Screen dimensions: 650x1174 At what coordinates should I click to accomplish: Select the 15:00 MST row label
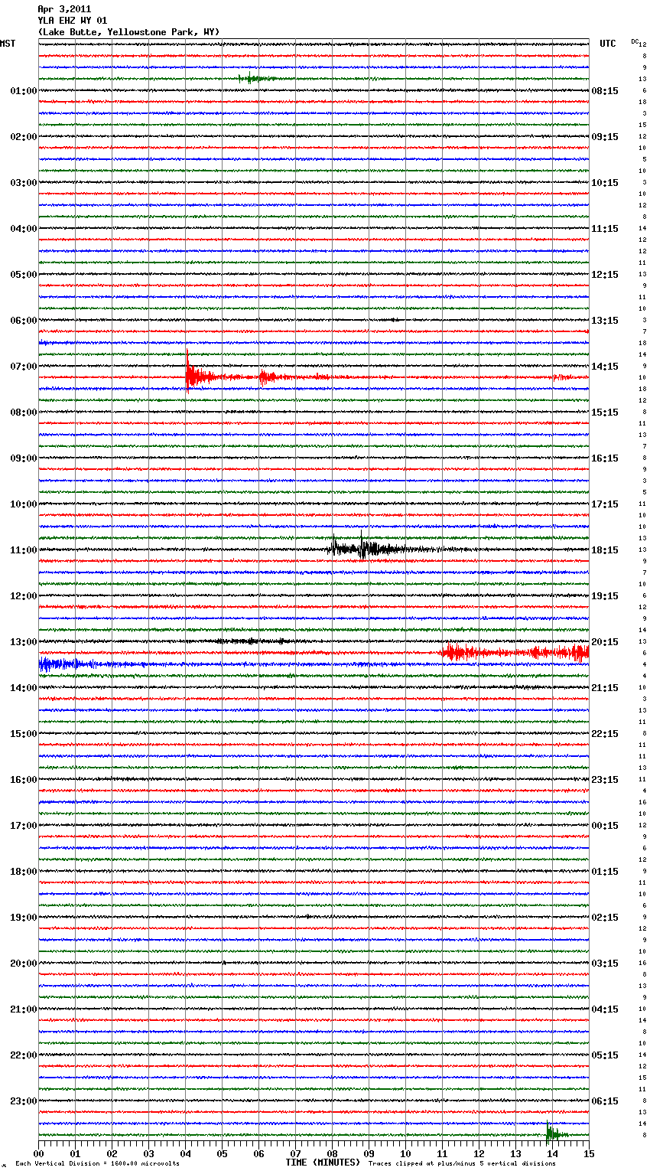pyautogui.click(x=23, y=734)
